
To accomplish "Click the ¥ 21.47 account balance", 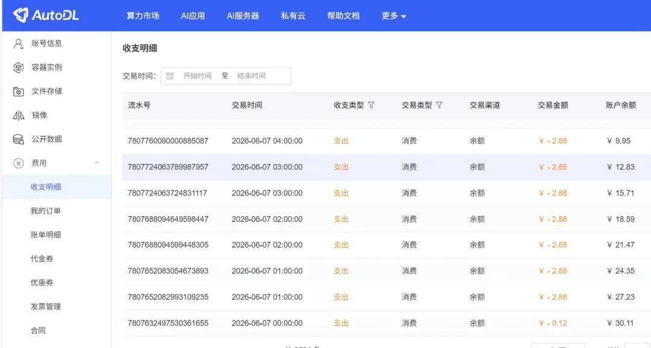I will (621, 245).
